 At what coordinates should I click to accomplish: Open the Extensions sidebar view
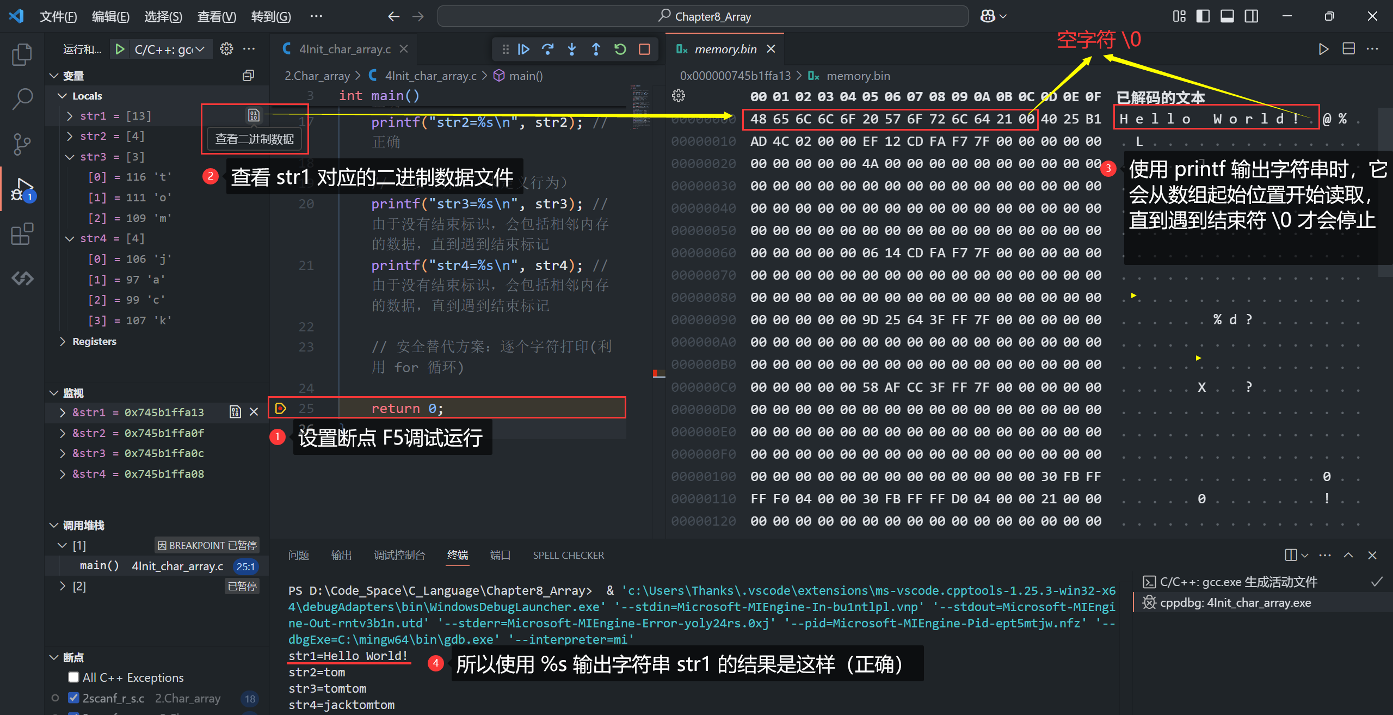22,234
